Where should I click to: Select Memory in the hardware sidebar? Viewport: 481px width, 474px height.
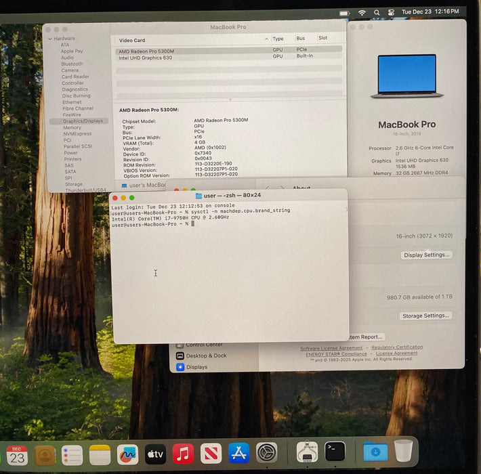coord(72,127)
